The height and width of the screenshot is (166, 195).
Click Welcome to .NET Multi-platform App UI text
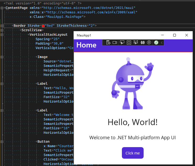coord(132,138)
